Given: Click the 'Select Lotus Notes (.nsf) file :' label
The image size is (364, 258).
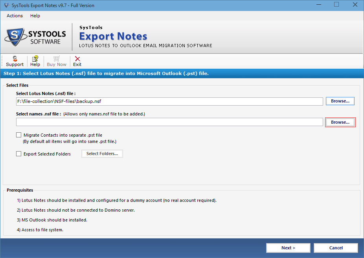Looking at the screenshot, I should (46, 93).
